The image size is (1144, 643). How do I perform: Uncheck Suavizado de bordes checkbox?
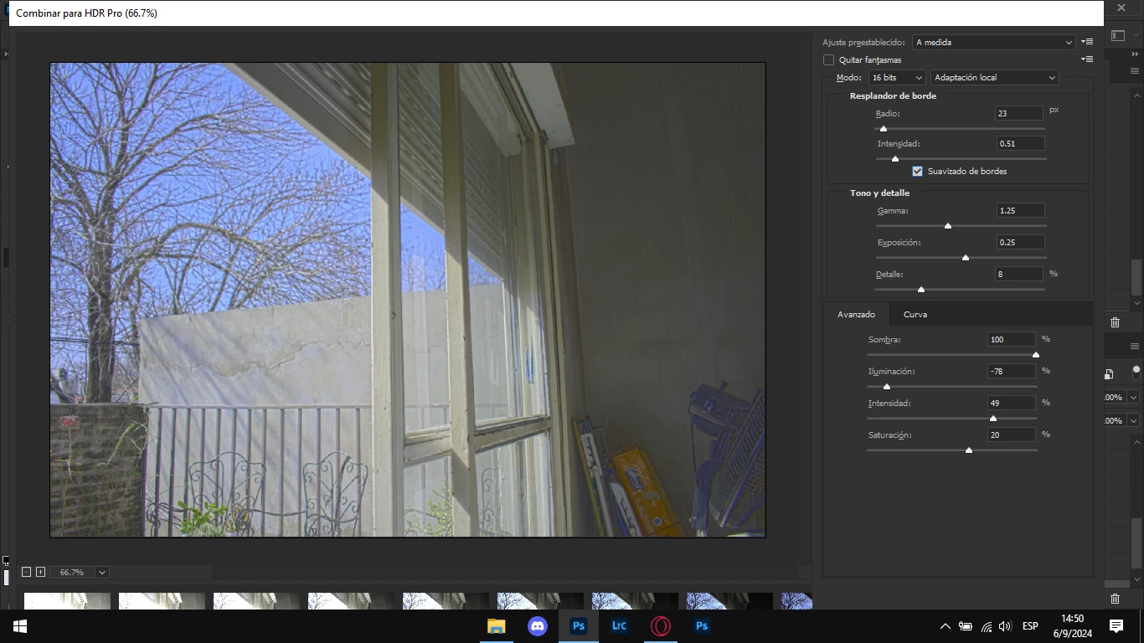(x=917, y=171)
